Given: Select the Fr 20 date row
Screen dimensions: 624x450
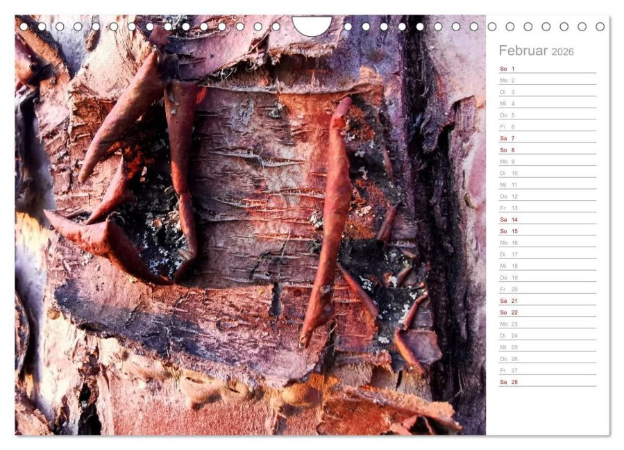Looking at the screenshot, I should point(548,289).
